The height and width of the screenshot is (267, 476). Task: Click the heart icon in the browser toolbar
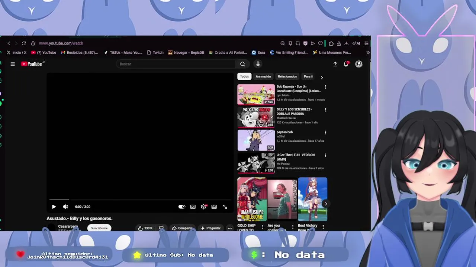point(320,43)
